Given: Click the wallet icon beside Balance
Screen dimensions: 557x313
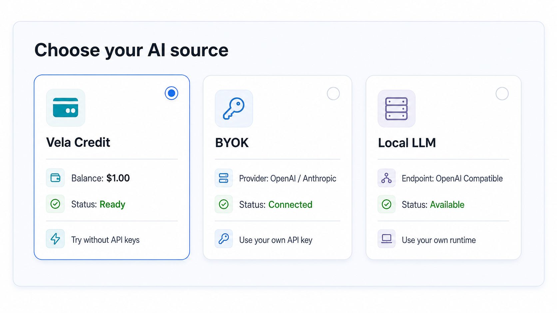Looking at the screenshot, I should tap(55, 178).
